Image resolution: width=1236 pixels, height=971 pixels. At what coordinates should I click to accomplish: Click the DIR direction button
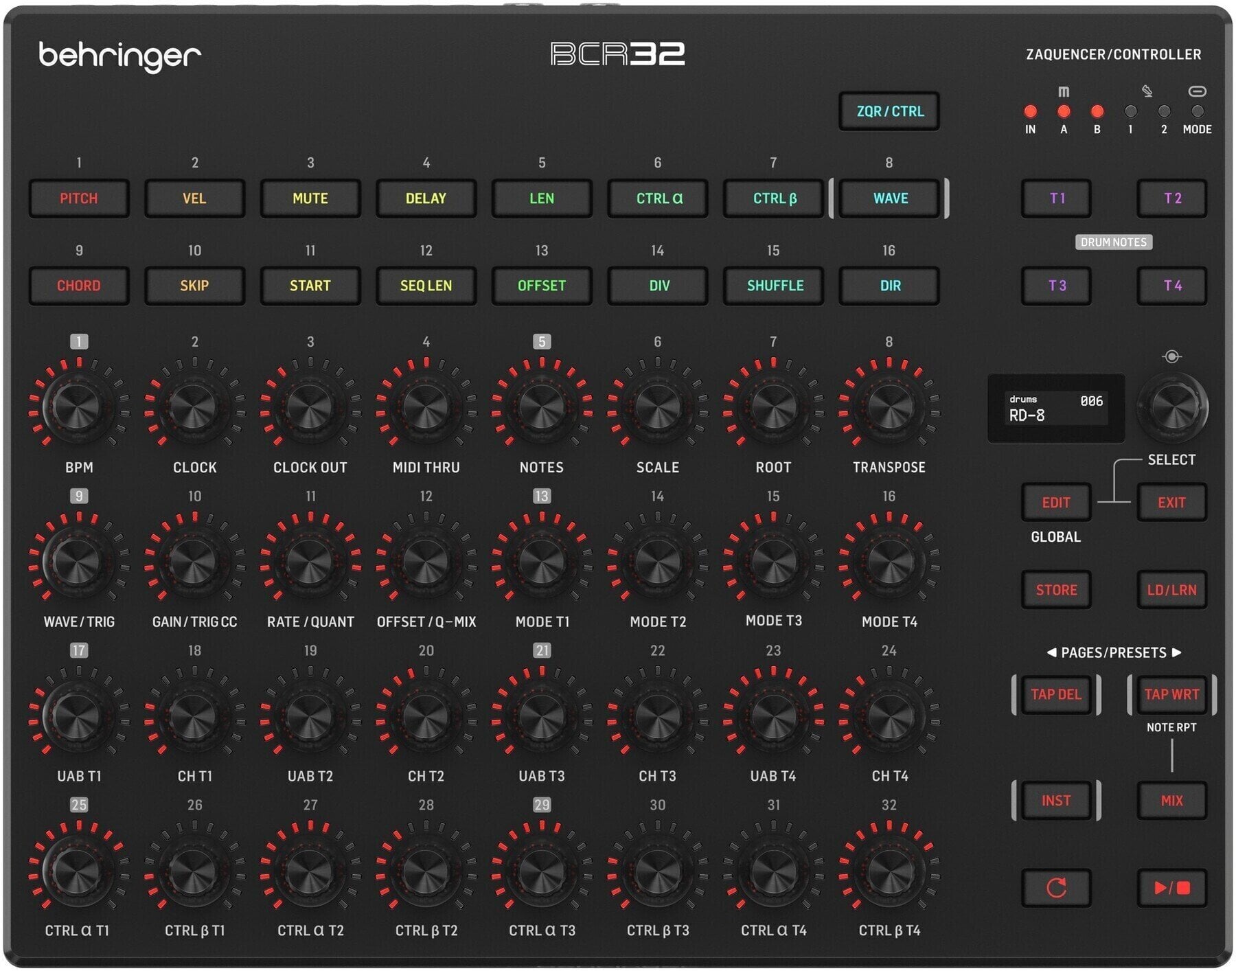pyautogui.click(x=889, y=286)
